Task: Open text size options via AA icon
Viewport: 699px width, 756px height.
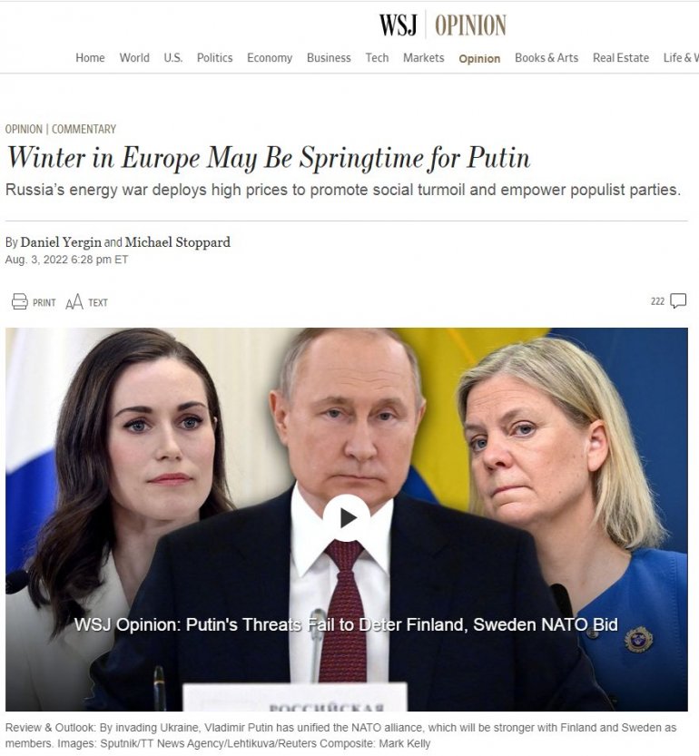Action: click(74, 302)
